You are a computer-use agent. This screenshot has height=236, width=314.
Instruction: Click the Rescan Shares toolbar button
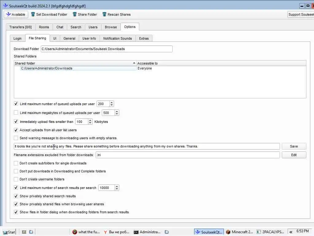click(x=117, y=14)
